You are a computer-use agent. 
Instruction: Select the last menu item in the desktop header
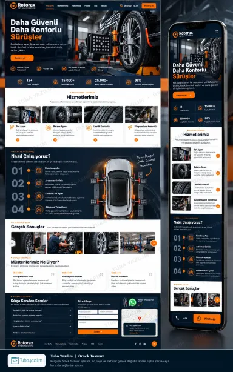[104, 5]
